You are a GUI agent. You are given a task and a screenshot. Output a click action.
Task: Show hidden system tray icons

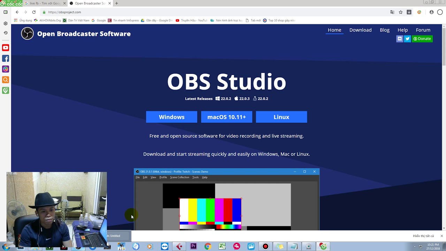[x=415, y=247]
